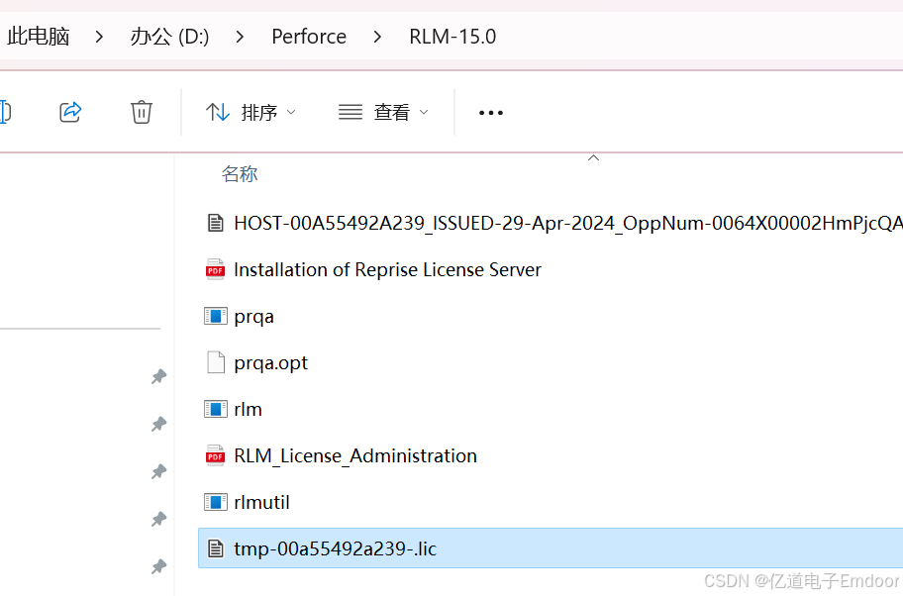This screenshot has height=596, width=903.
Task: Open the ... more options menu
Action: [490, 112]
